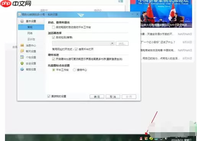Click the volume speaker tray icon
197x141 pixels.
pyautogui.click(x=166, y=139)
